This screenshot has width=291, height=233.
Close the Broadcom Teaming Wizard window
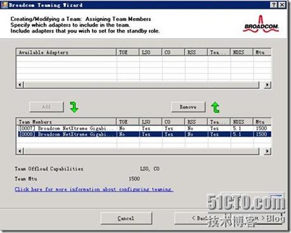[x=282, y=5]
